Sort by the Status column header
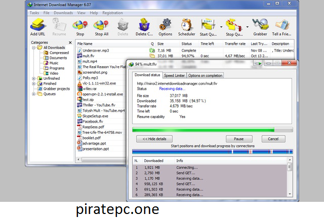Image resolution: width=324 pixels, height=218 pixels. tap(189, 44)
